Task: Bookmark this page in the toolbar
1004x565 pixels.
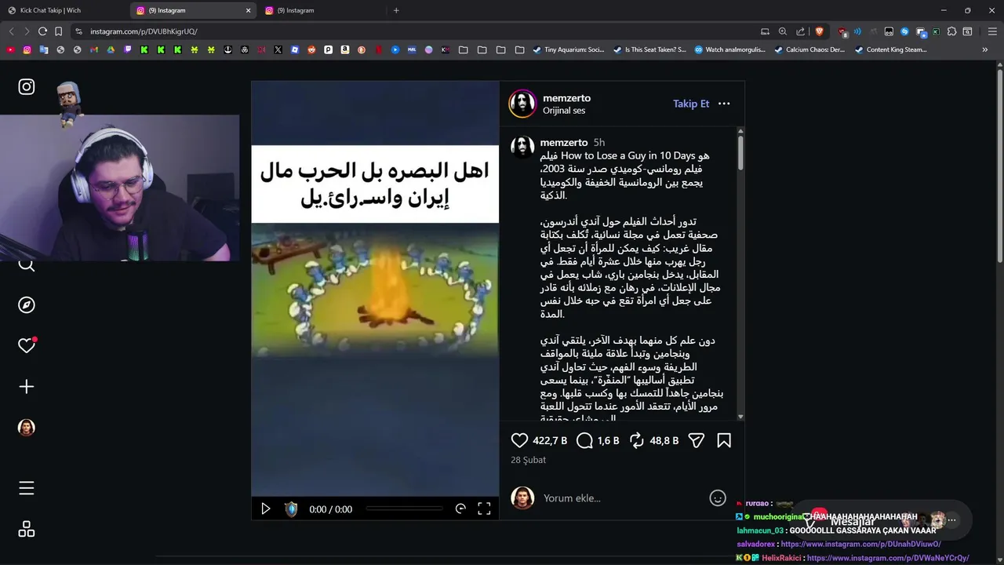Action: (58, 31)
